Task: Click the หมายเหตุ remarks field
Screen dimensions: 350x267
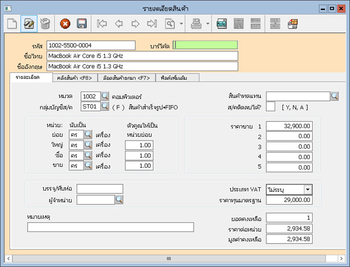Action: tap(111, 227)
